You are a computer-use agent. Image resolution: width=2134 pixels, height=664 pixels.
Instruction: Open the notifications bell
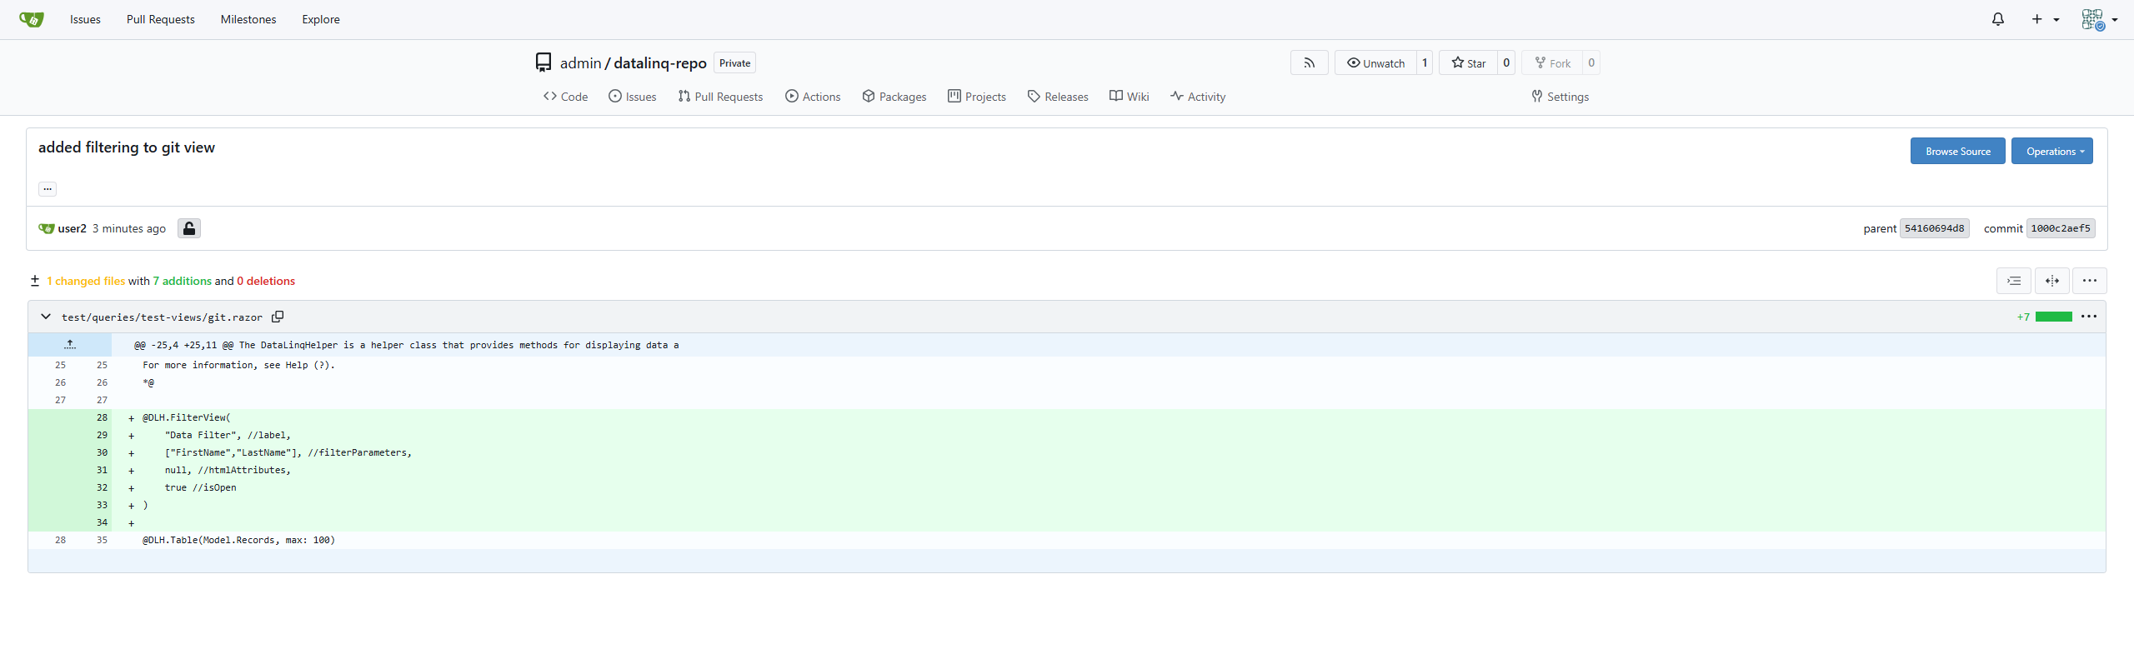coord(1998,19)
